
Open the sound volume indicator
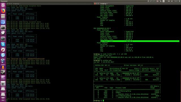pos(172,1)
